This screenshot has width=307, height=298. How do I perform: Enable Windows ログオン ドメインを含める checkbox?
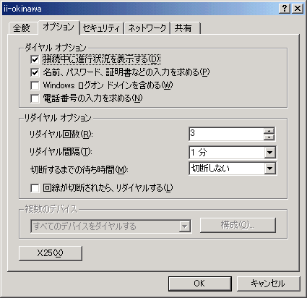point(35,85)
